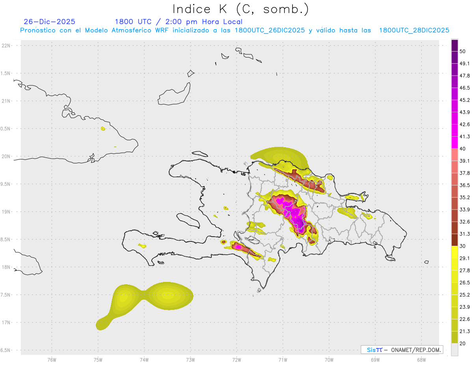
Task: Click the colorbar value '22.6'
Action: pos(465,319)
